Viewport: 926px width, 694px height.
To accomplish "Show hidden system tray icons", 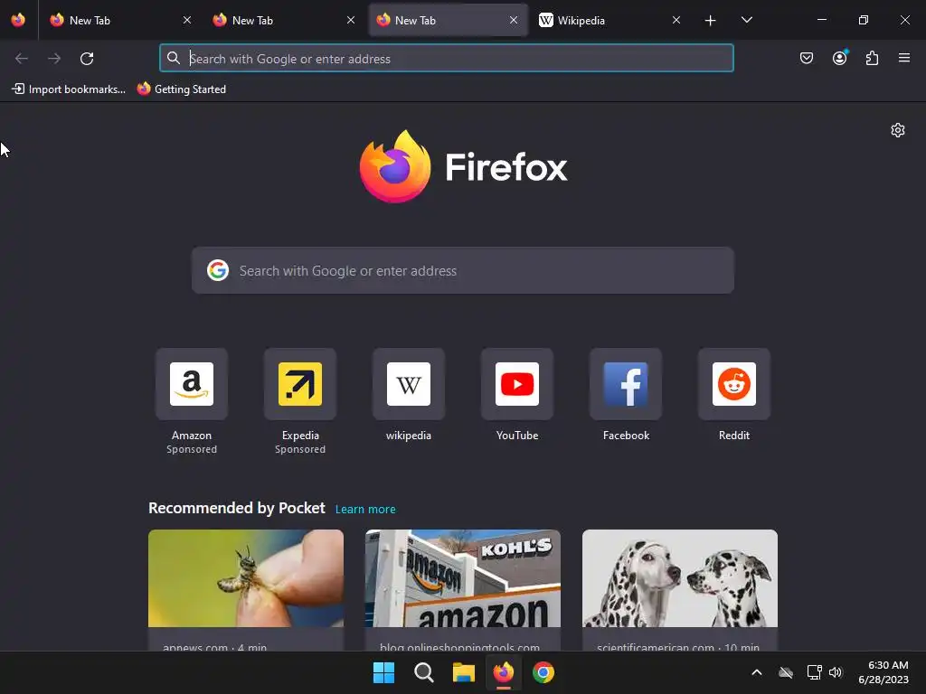I will point(757,672).
